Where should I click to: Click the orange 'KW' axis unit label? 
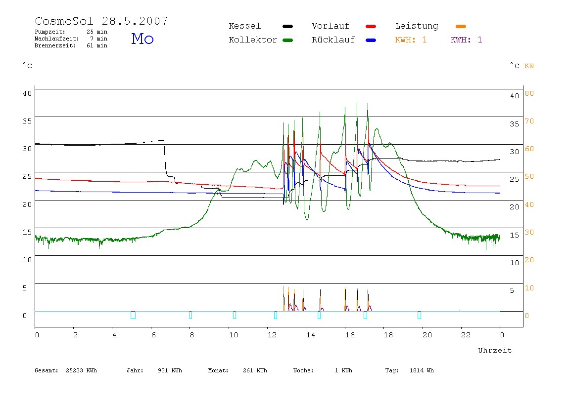(529, 66)
